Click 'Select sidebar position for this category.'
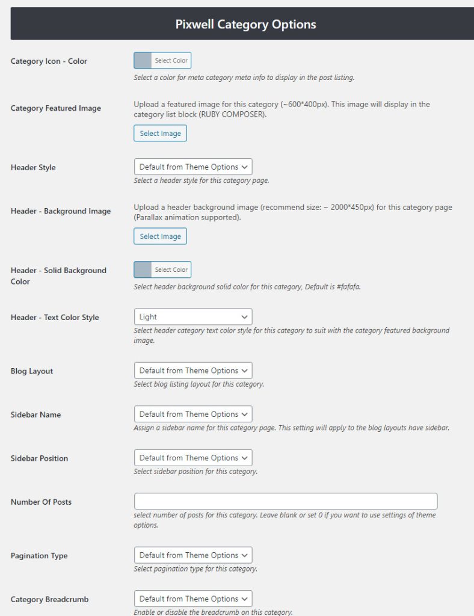The height and width of the screenshot is (616, 474). point(195,471)
